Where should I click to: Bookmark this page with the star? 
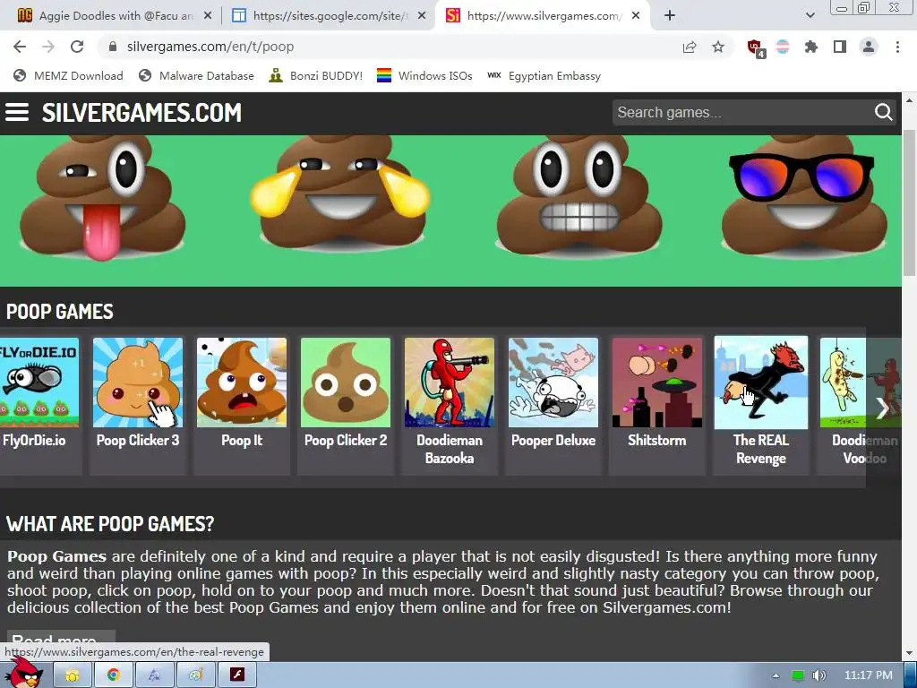click(718, 47)
